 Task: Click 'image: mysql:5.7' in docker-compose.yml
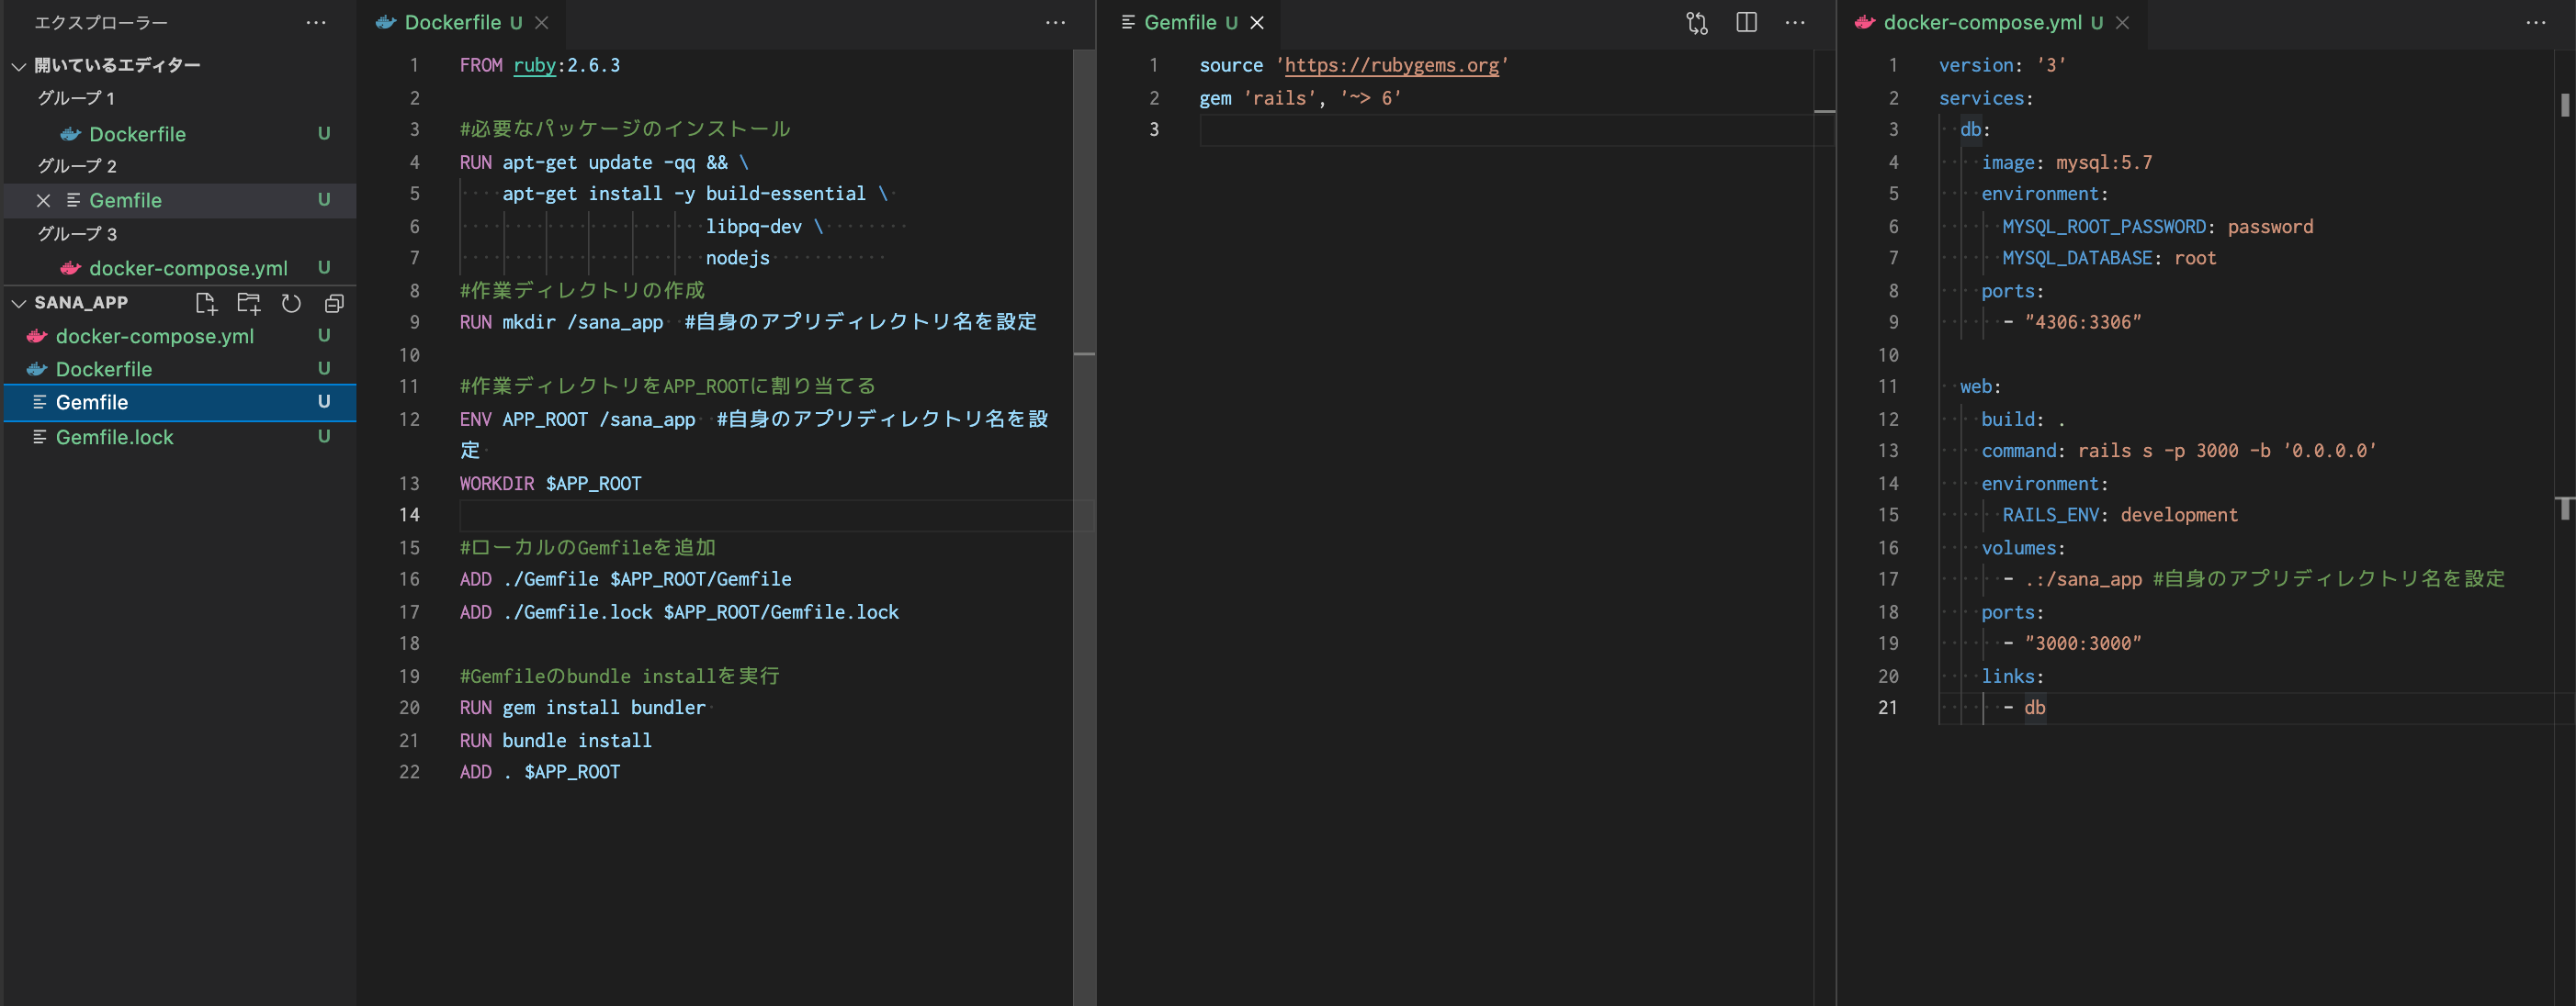2066,162
